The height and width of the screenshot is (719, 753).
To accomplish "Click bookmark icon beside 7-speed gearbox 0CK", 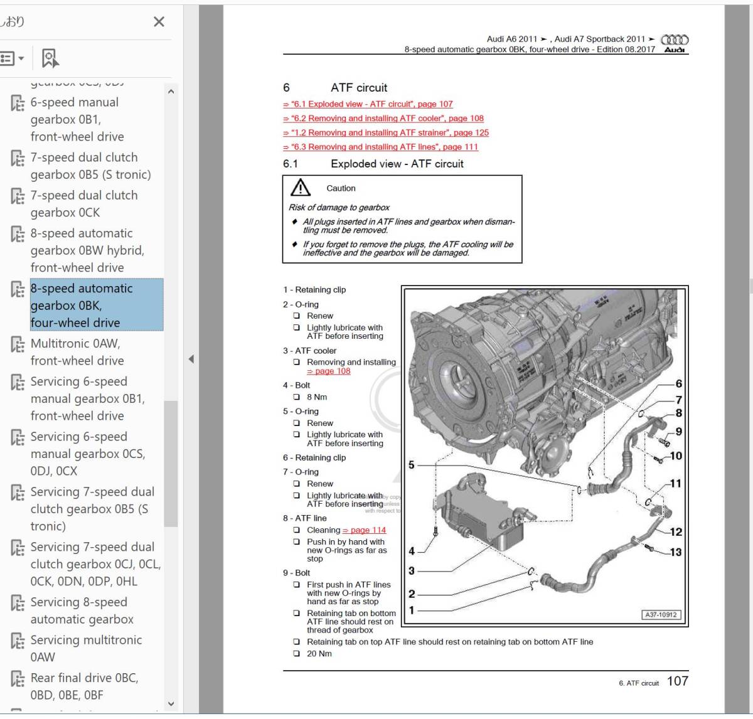I will click(18, 196).
